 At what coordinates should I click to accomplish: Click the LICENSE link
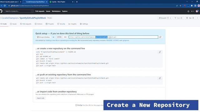[116, 40]
